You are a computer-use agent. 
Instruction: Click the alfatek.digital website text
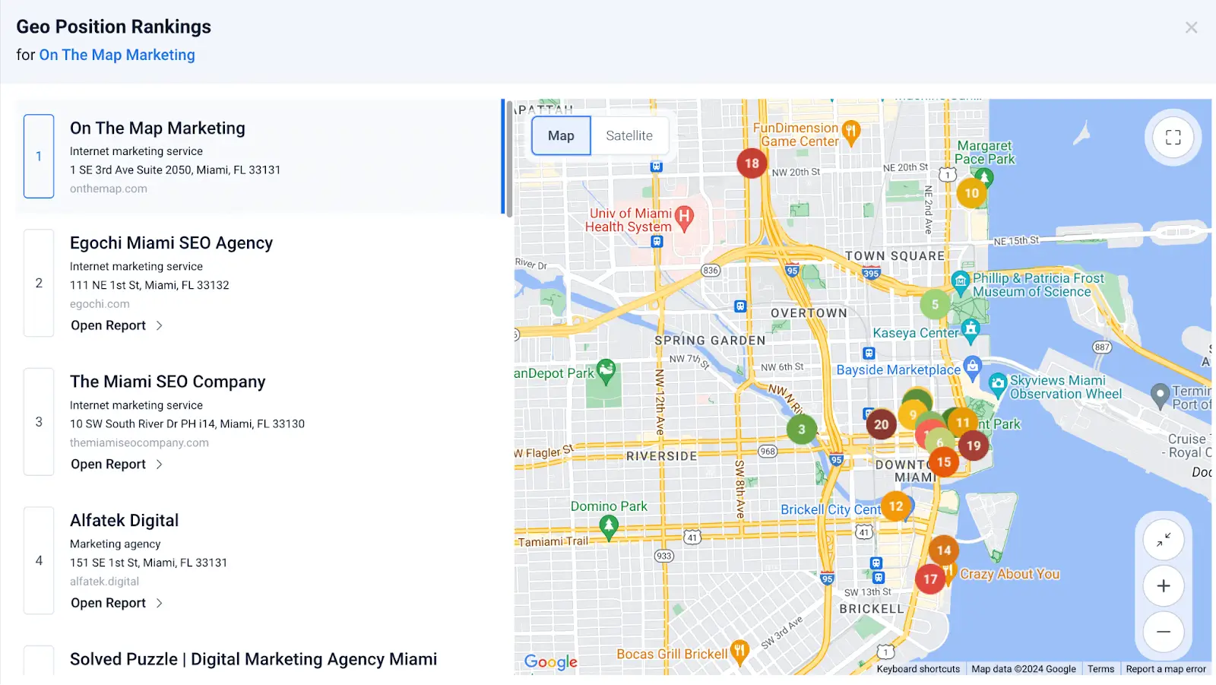click(104, 582)
